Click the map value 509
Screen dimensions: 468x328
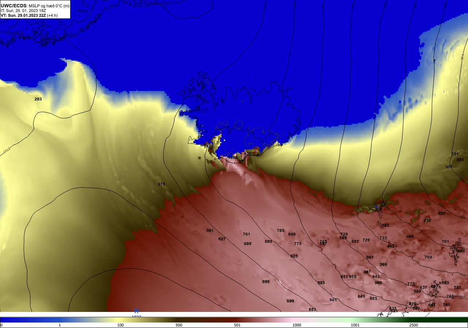click(x=416, y=308)
